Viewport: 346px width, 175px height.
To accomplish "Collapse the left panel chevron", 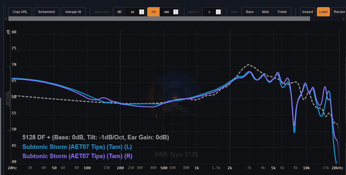I will coord(6,18).
